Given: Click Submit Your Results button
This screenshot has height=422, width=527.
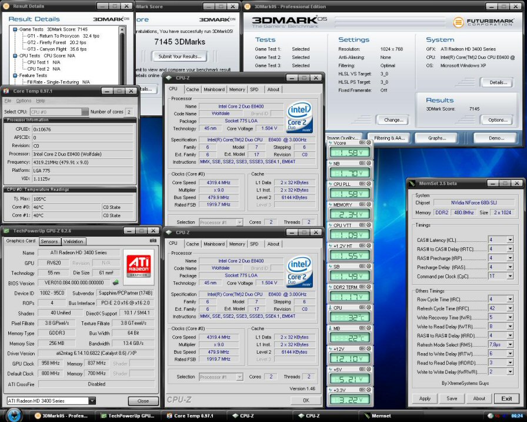Looking at the screenshot, I should [x=179, y=57].
